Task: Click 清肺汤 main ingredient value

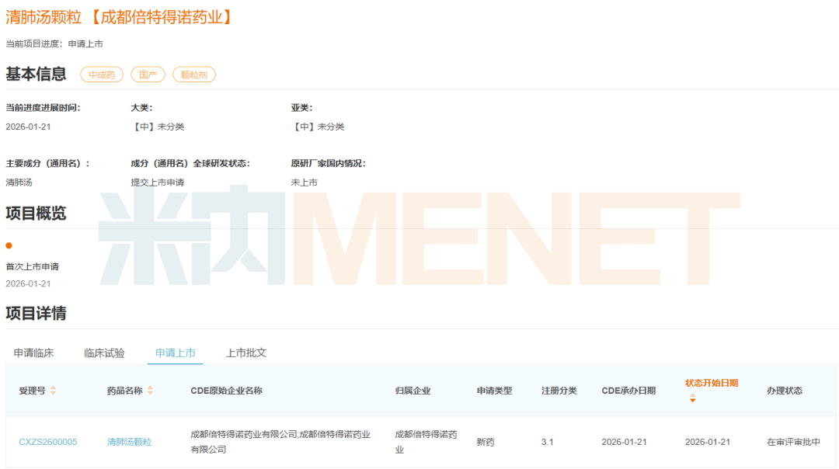Action: (x=19, y=182)
